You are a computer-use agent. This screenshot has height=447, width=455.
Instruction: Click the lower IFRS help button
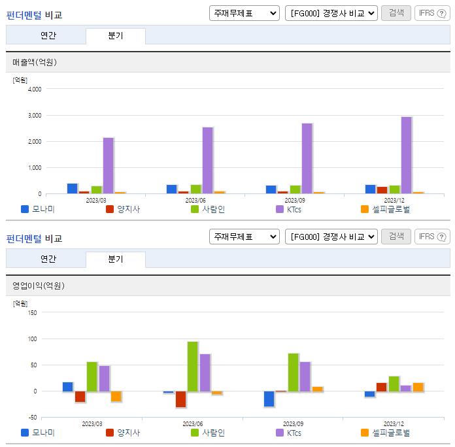[x=432, y=237]
